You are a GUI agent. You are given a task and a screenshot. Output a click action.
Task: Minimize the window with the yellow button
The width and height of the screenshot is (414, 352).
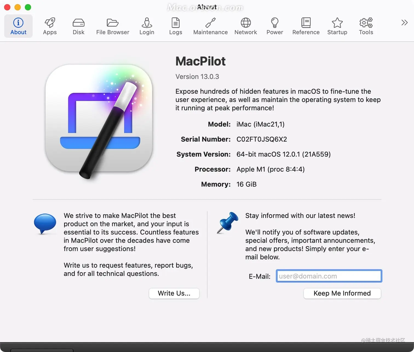(18, 7)
